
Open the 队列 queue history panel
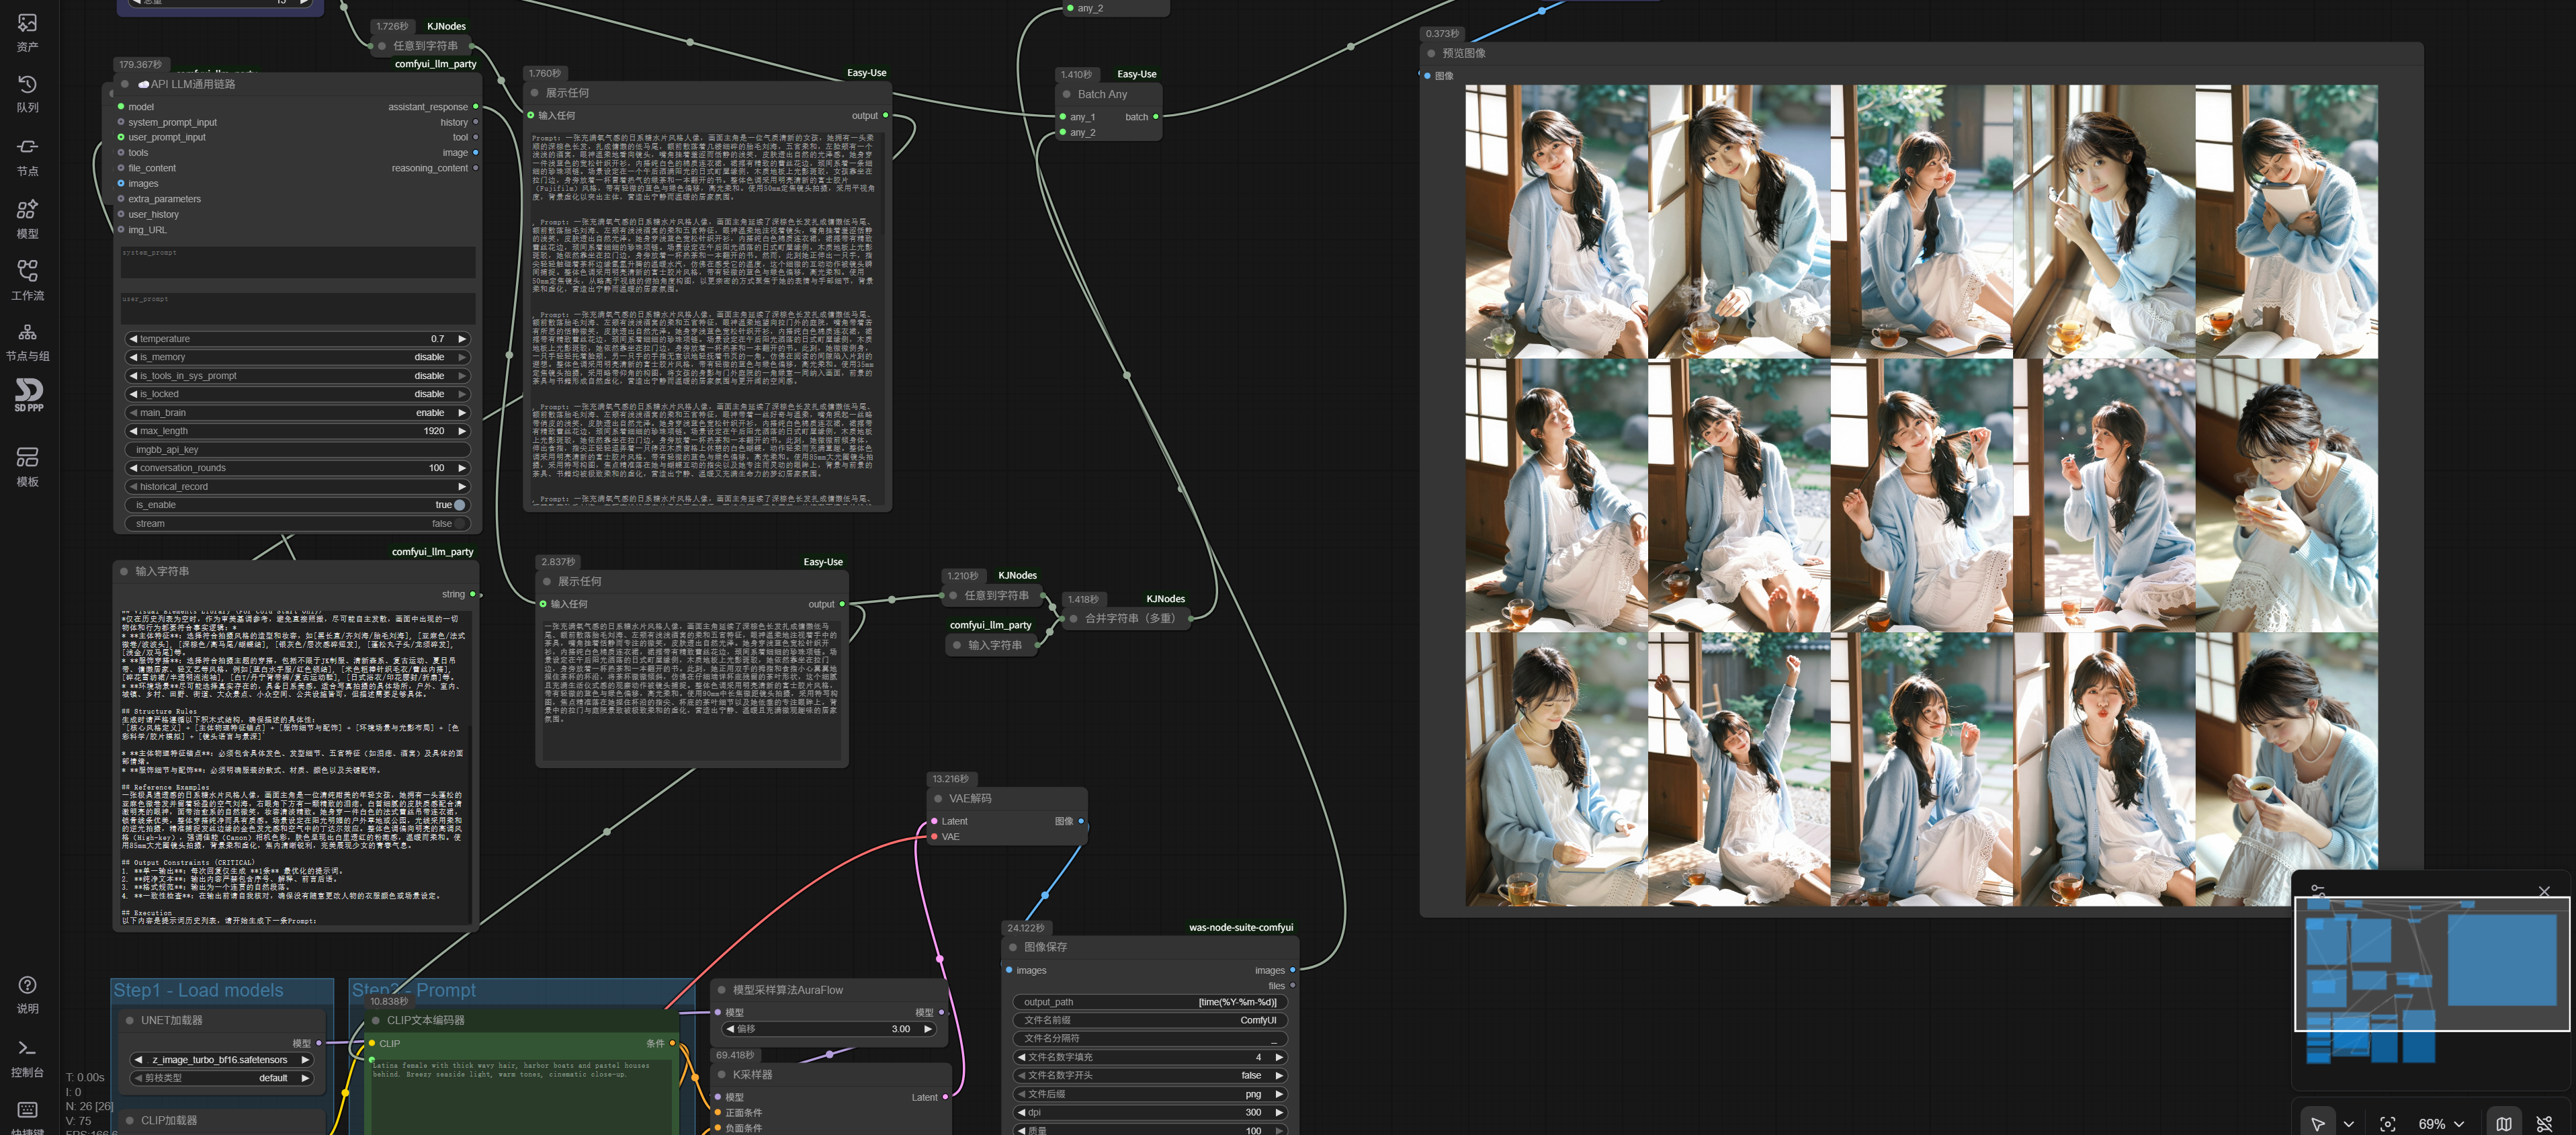coord(27,94)
